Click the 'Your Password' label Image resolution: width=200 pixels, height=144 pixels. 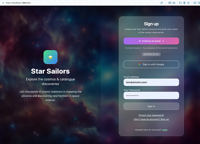click(x=132, y=90)
